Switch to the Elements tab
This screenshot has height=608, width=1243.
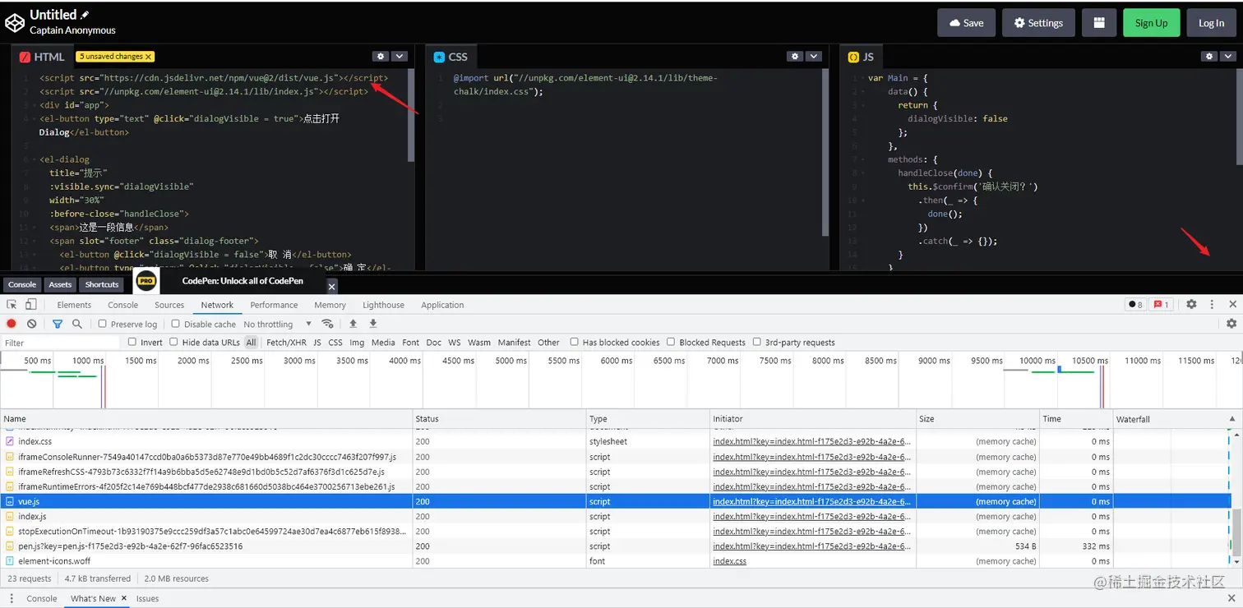75,305
